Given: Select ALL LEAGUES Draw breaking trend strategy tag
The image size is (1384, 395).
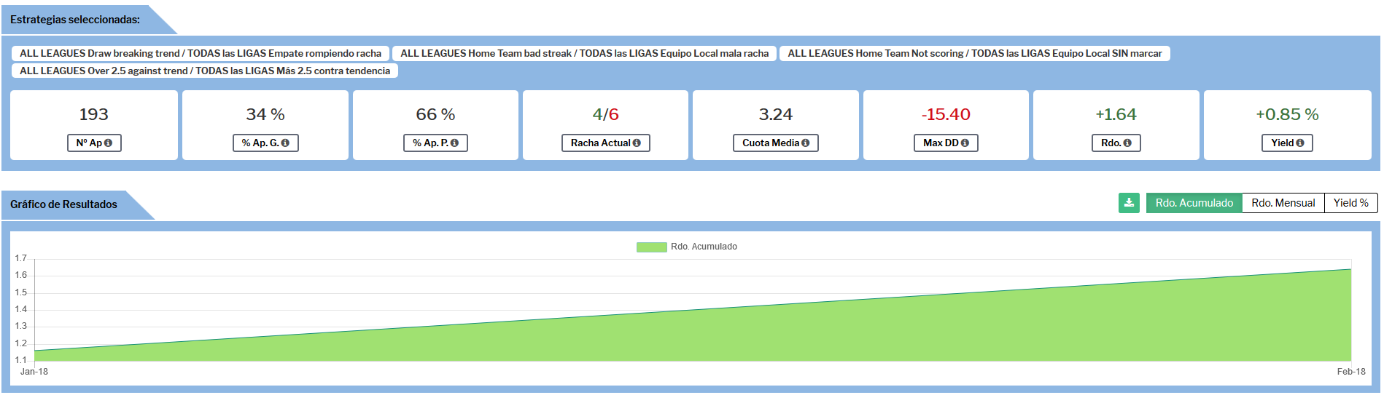Looking at the screenshot, I should [x=201, y=53].
